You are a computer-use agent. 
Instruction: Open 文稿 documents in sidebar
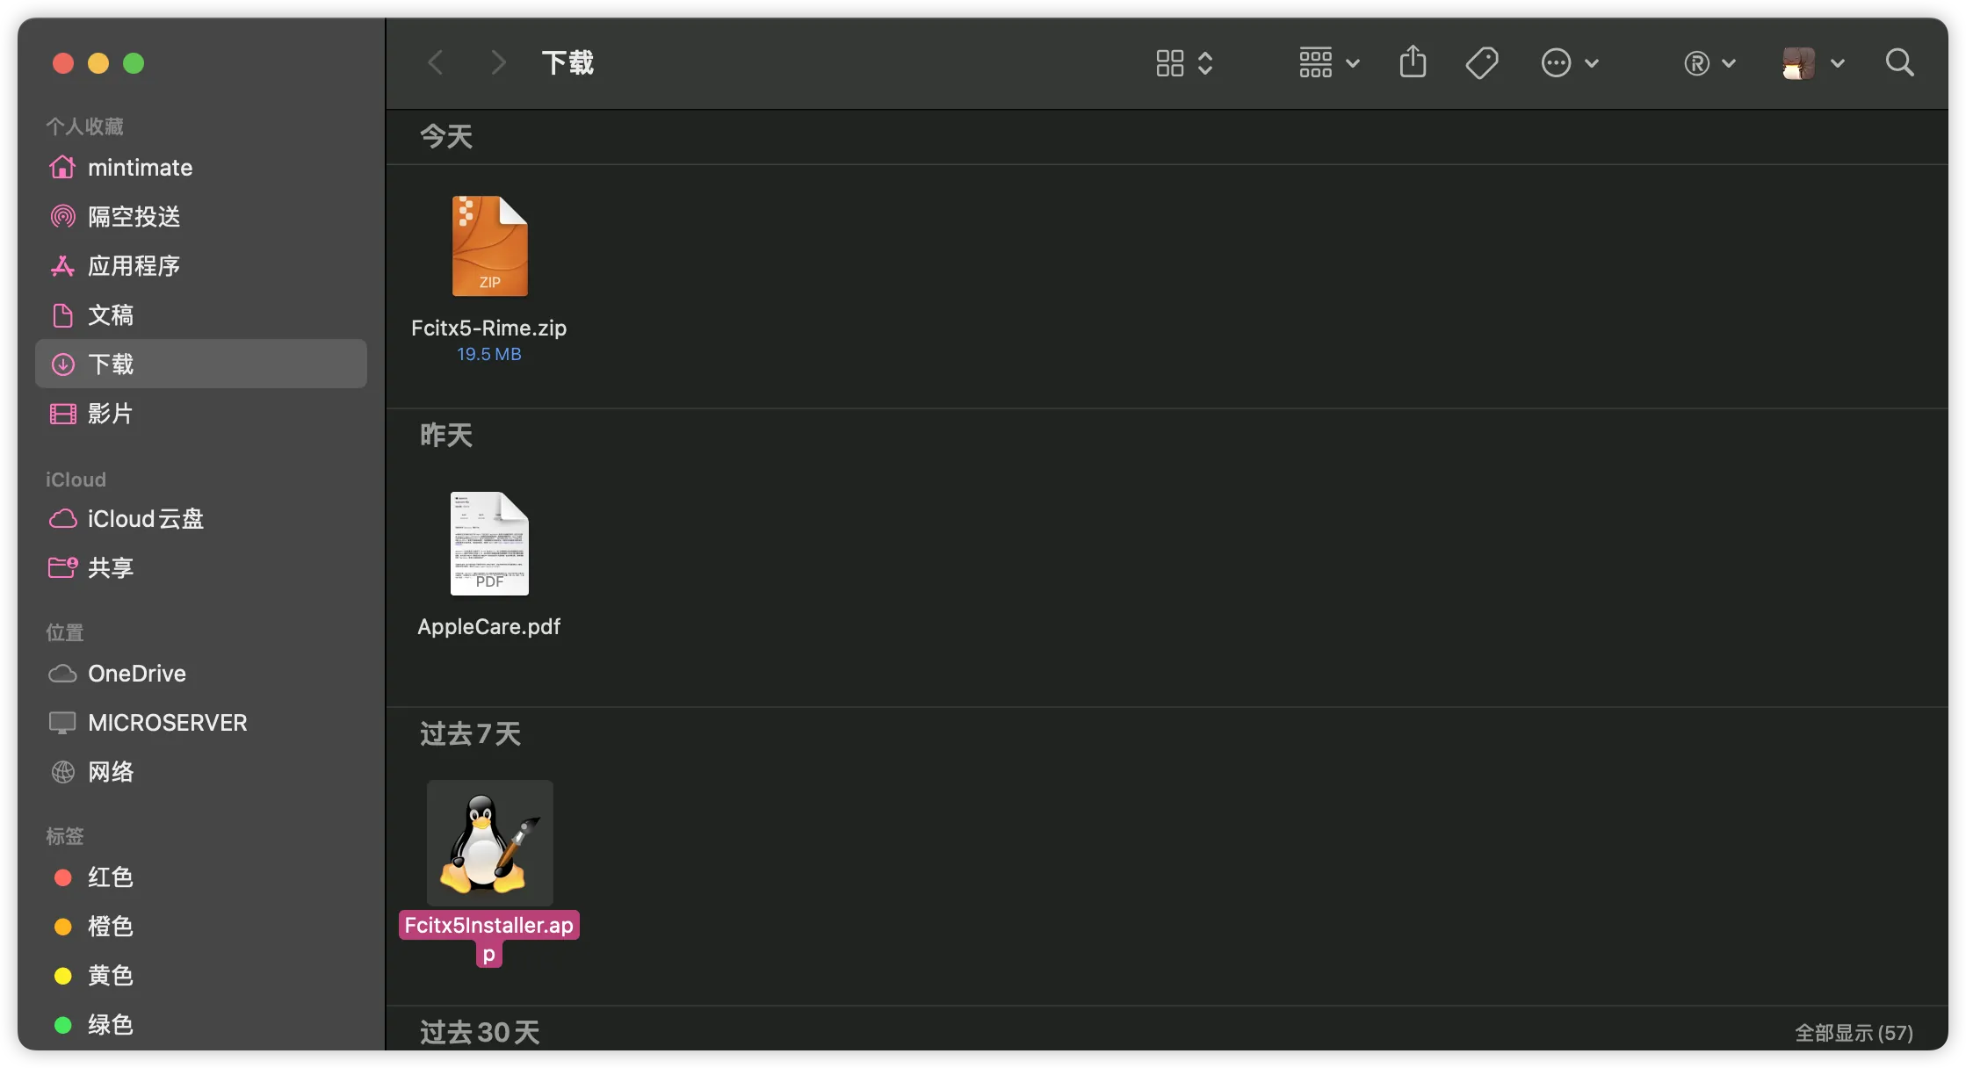coord(201,314)
